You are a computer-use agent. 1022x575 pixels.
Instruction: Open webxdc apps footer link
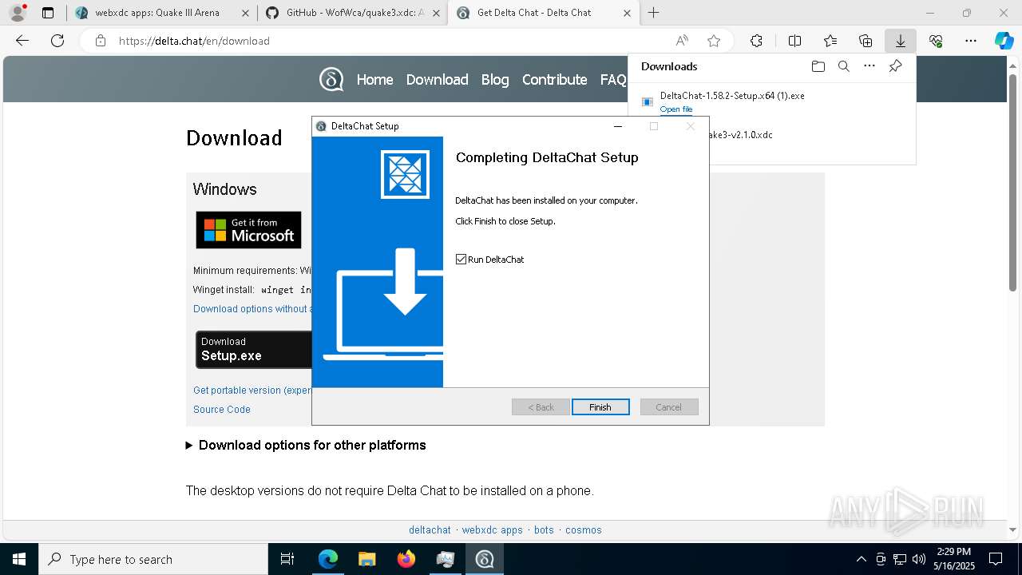coord(492,530)
